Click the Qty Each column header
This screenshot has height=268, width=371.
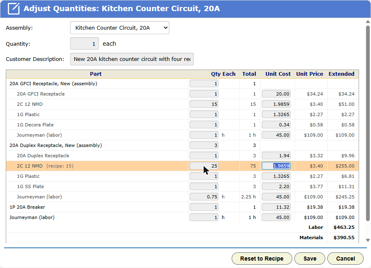tap(223, 74)
